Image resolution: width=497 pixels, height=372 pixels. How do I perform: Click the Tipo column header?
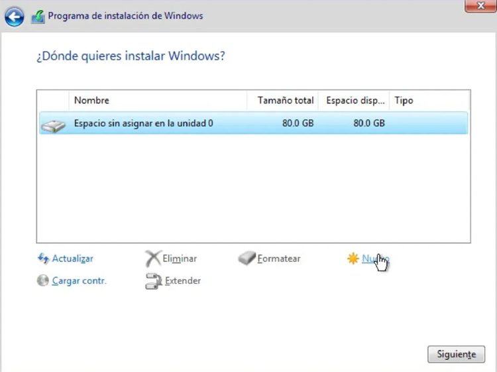tap(404, 101)
